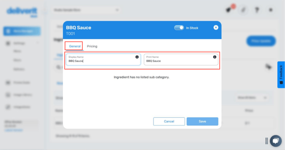Open the help question mark icon
This screenshot has width=285, height=150.
point(257,10)
